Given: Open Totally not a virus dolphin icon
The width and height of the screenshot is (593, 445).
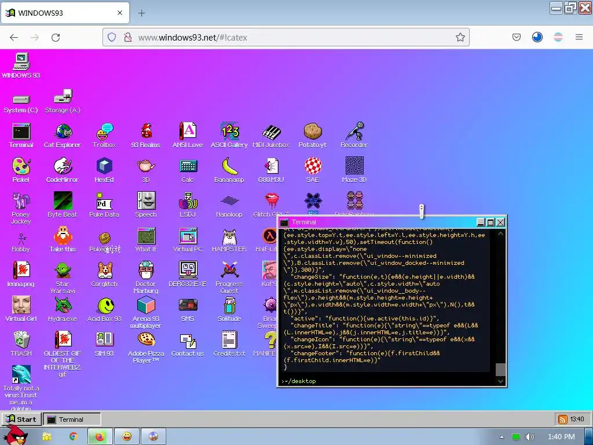Looking at the screenshot, I should (21, 388).
